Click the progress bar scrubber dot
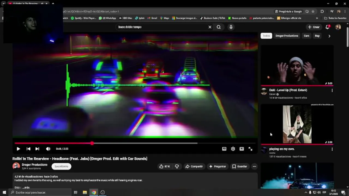Image resolution: width=349 pixels, height=196 pixels. click(x=92, y=143)
